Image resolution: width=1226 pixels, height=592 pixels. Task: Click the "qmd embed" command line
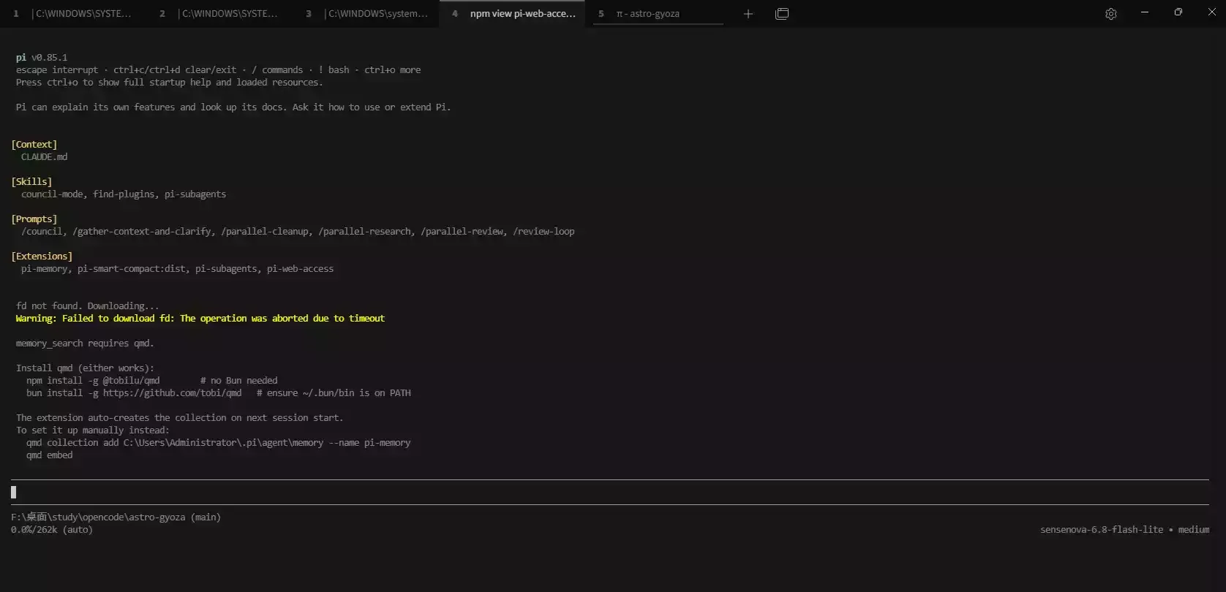click(50, 455)
